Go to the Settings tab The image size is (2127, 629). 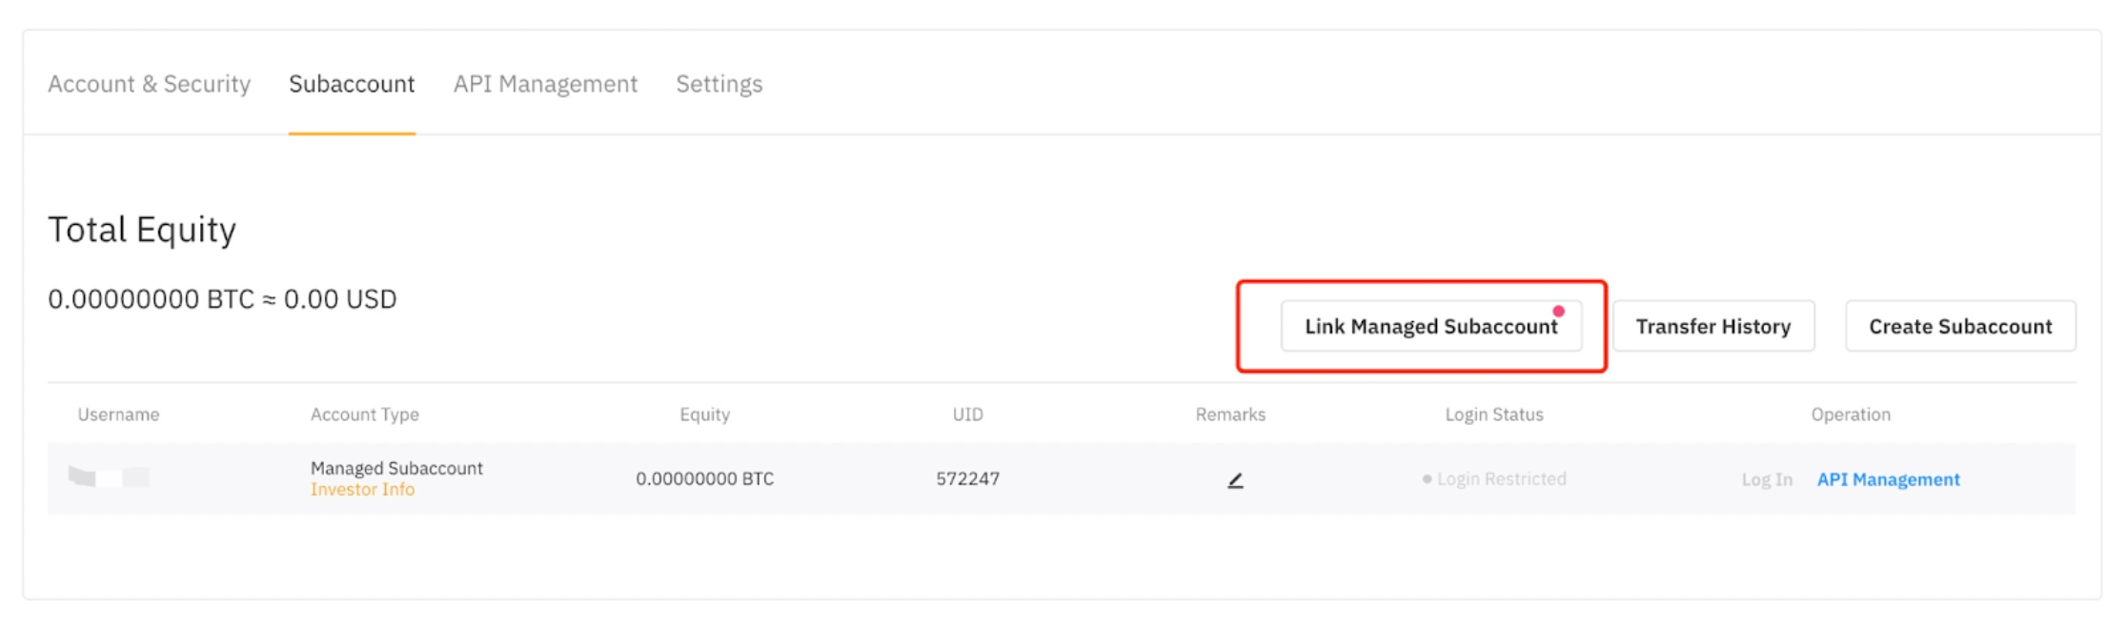click(719, 84)
